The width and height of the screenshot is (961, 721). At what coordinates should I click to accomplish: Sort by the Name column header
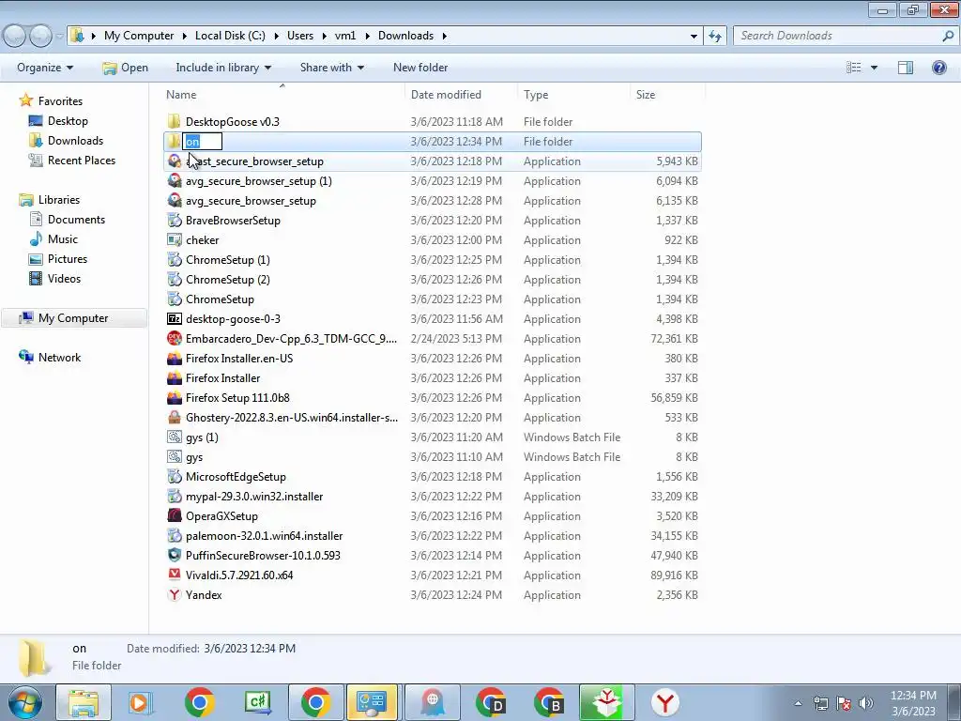[283, 95]
